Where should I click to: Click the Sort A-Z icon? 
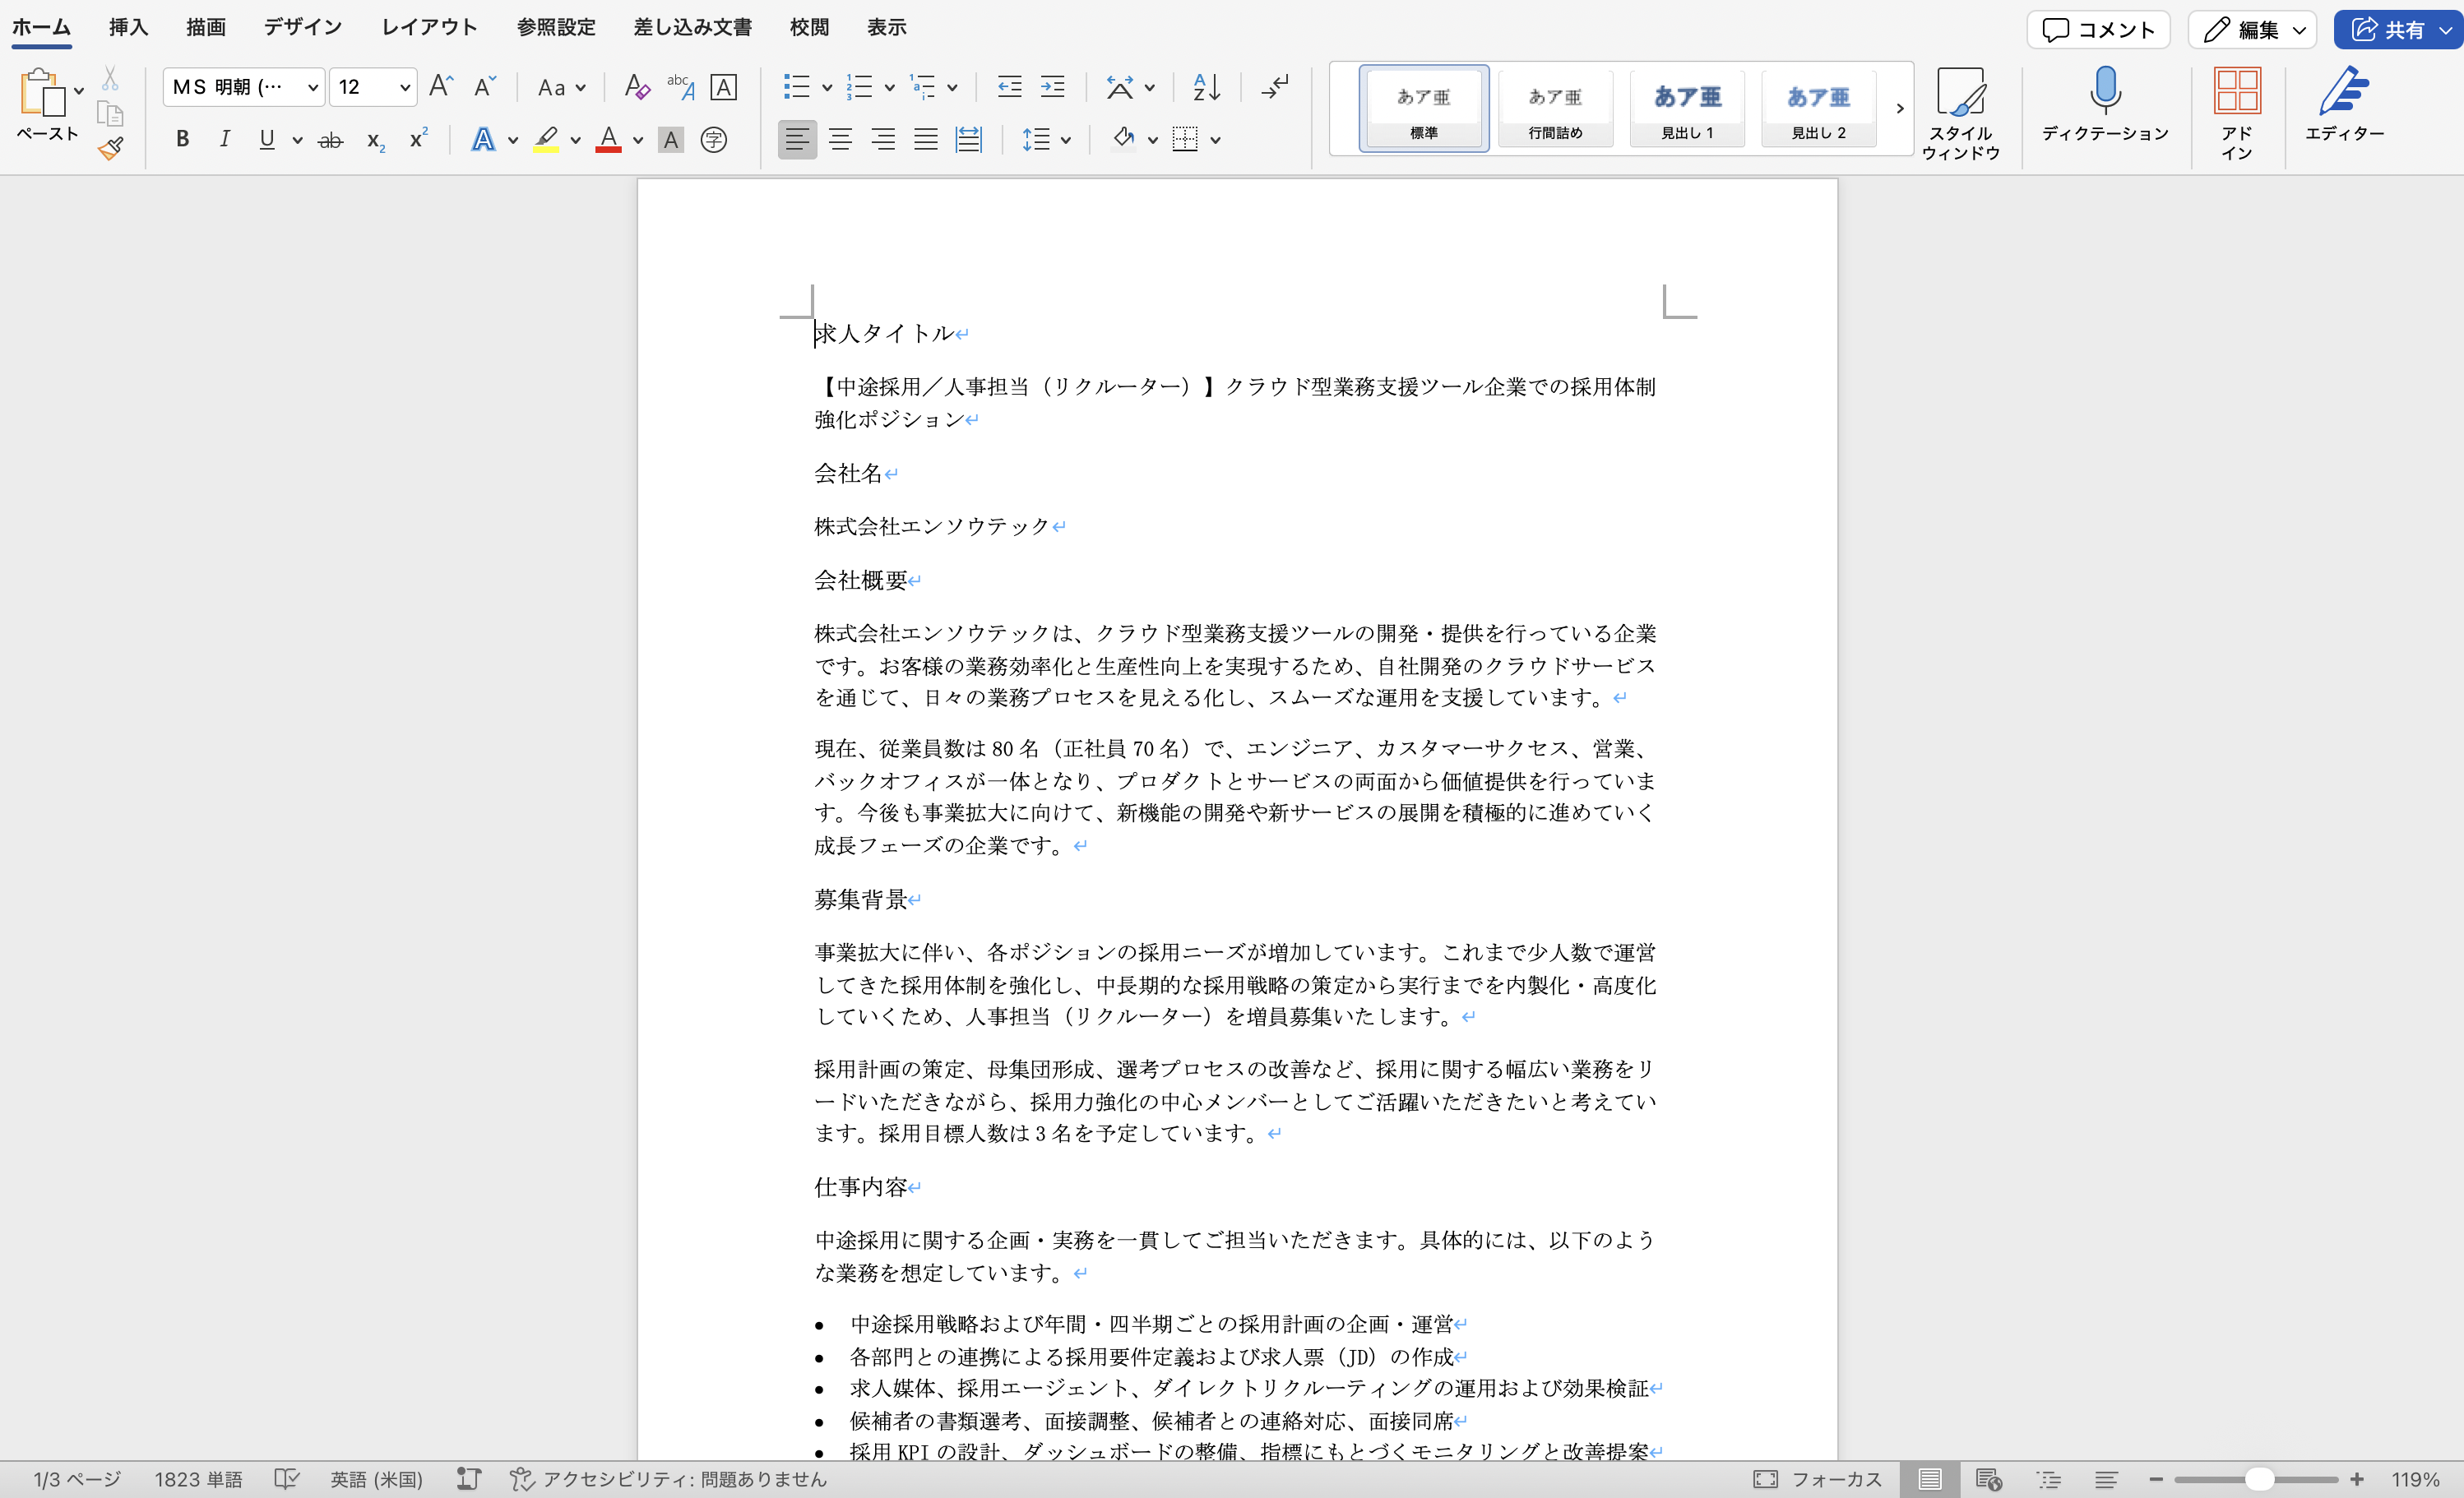[1207, 87]
